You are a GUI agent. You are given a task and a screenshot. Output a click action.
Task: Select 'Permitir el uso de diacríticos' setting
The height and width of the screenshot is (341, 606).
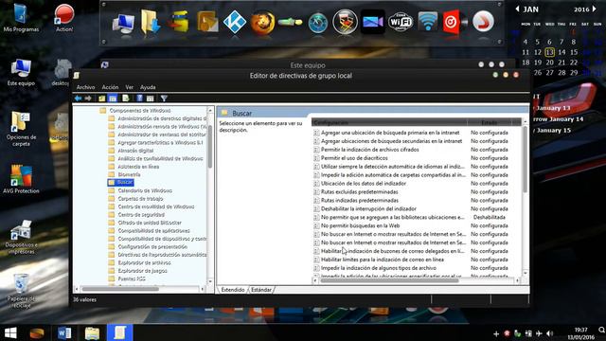pyautogui.click(x=354, y=158)
